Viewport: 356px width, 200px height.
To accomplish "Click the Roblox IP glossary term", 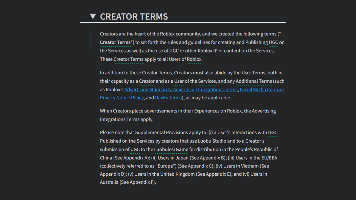I will (x=207, y=51).
